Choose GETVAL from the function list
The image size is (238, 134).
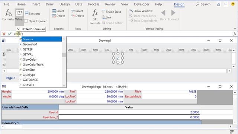(41, 54)
